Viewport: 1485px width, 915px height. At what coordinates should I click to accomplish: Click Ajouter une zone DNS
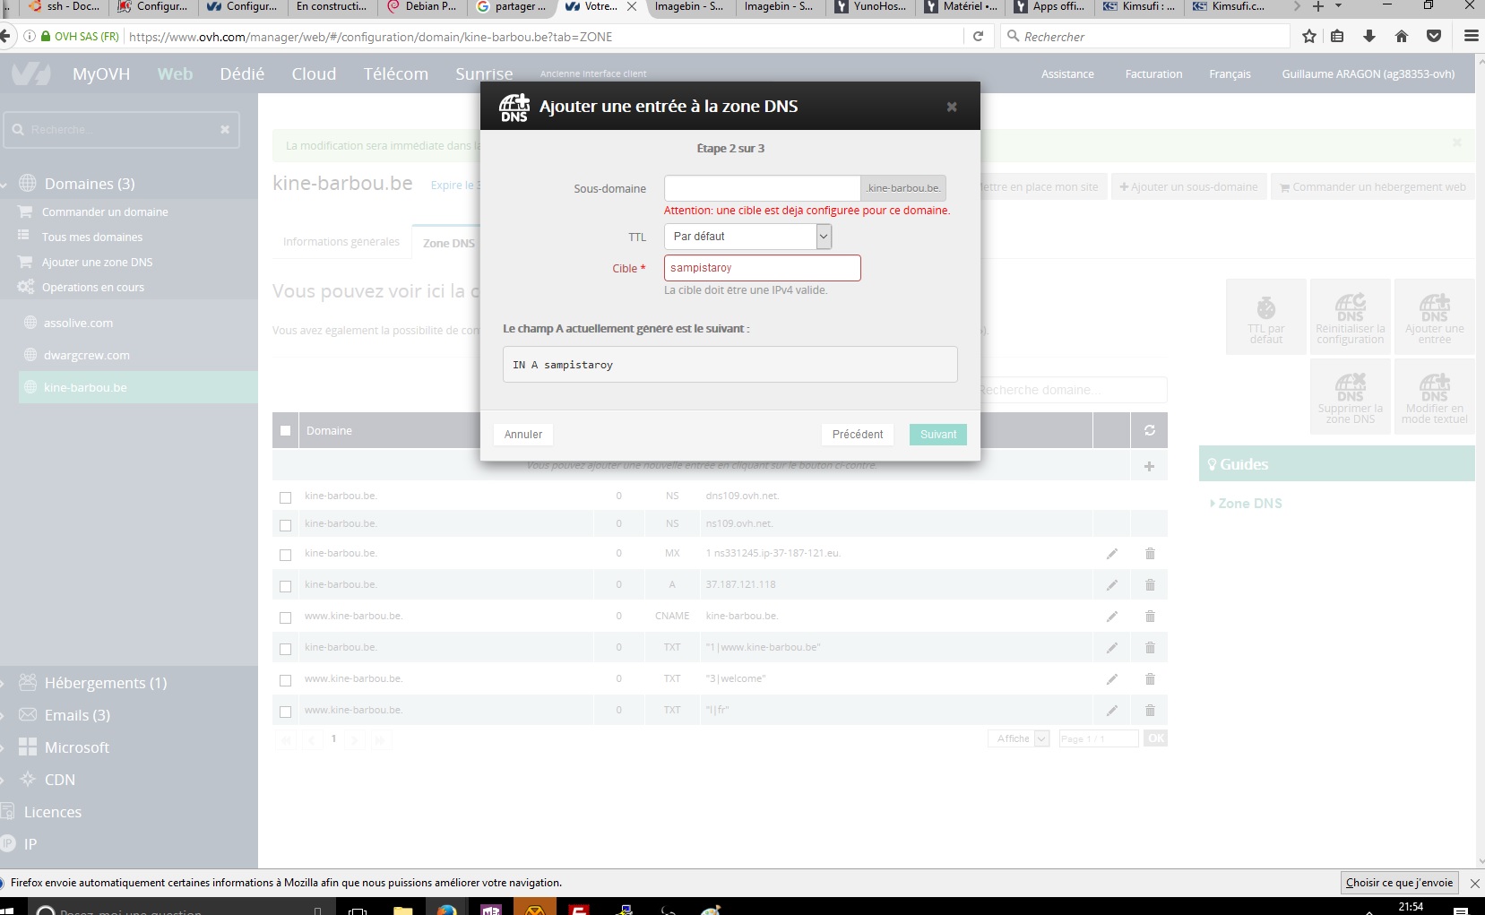[97, 263]
